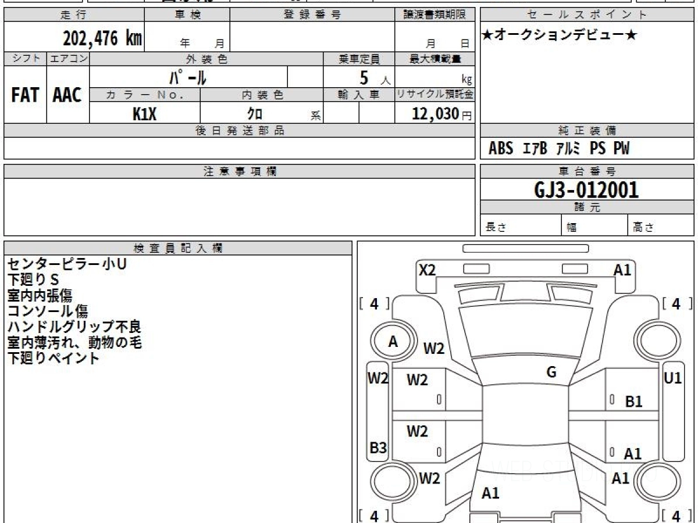Viewport: 698px width, 523px height.
Task: Select the 下廻りペイント note
Action: (x=53, y=358)
